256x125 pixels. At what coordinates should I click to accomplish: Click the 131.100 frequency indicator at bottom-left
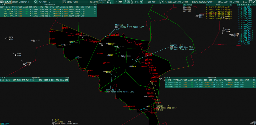[x=4, y=124]
